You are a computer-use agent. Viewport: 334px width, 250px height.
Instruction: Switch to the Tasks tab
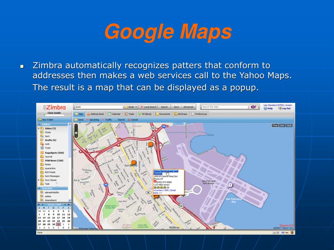point(129,114)
